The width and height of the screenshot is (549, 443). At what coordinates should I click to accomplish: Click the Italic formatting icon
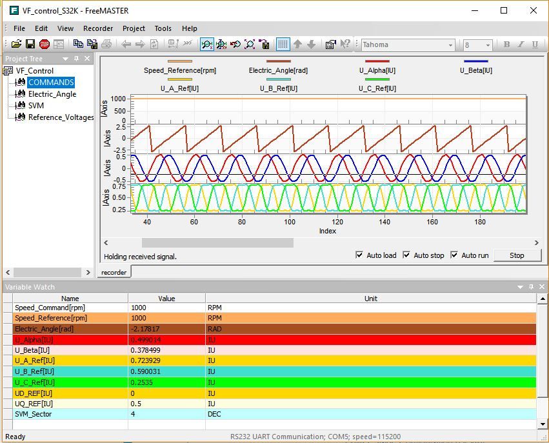click(521, 44)
